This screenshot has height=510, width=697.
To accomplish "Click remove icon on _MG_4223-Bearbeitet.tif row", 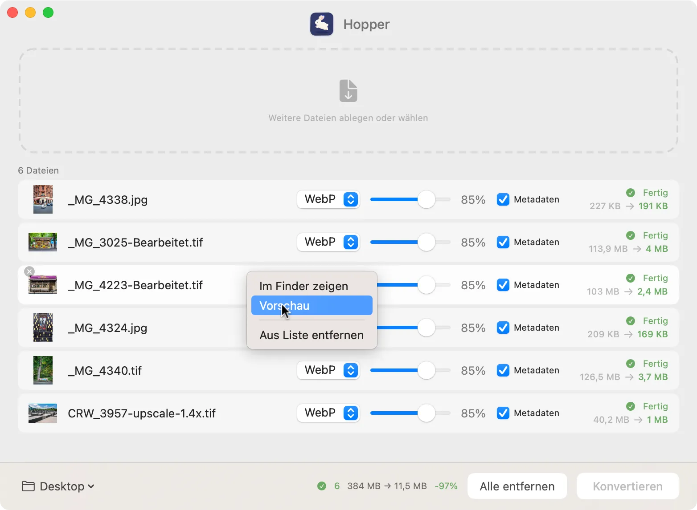I will click(29, 271).
